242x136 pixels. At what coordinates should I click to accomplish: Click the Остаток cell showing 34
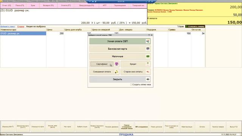click(x=198, y=34)
